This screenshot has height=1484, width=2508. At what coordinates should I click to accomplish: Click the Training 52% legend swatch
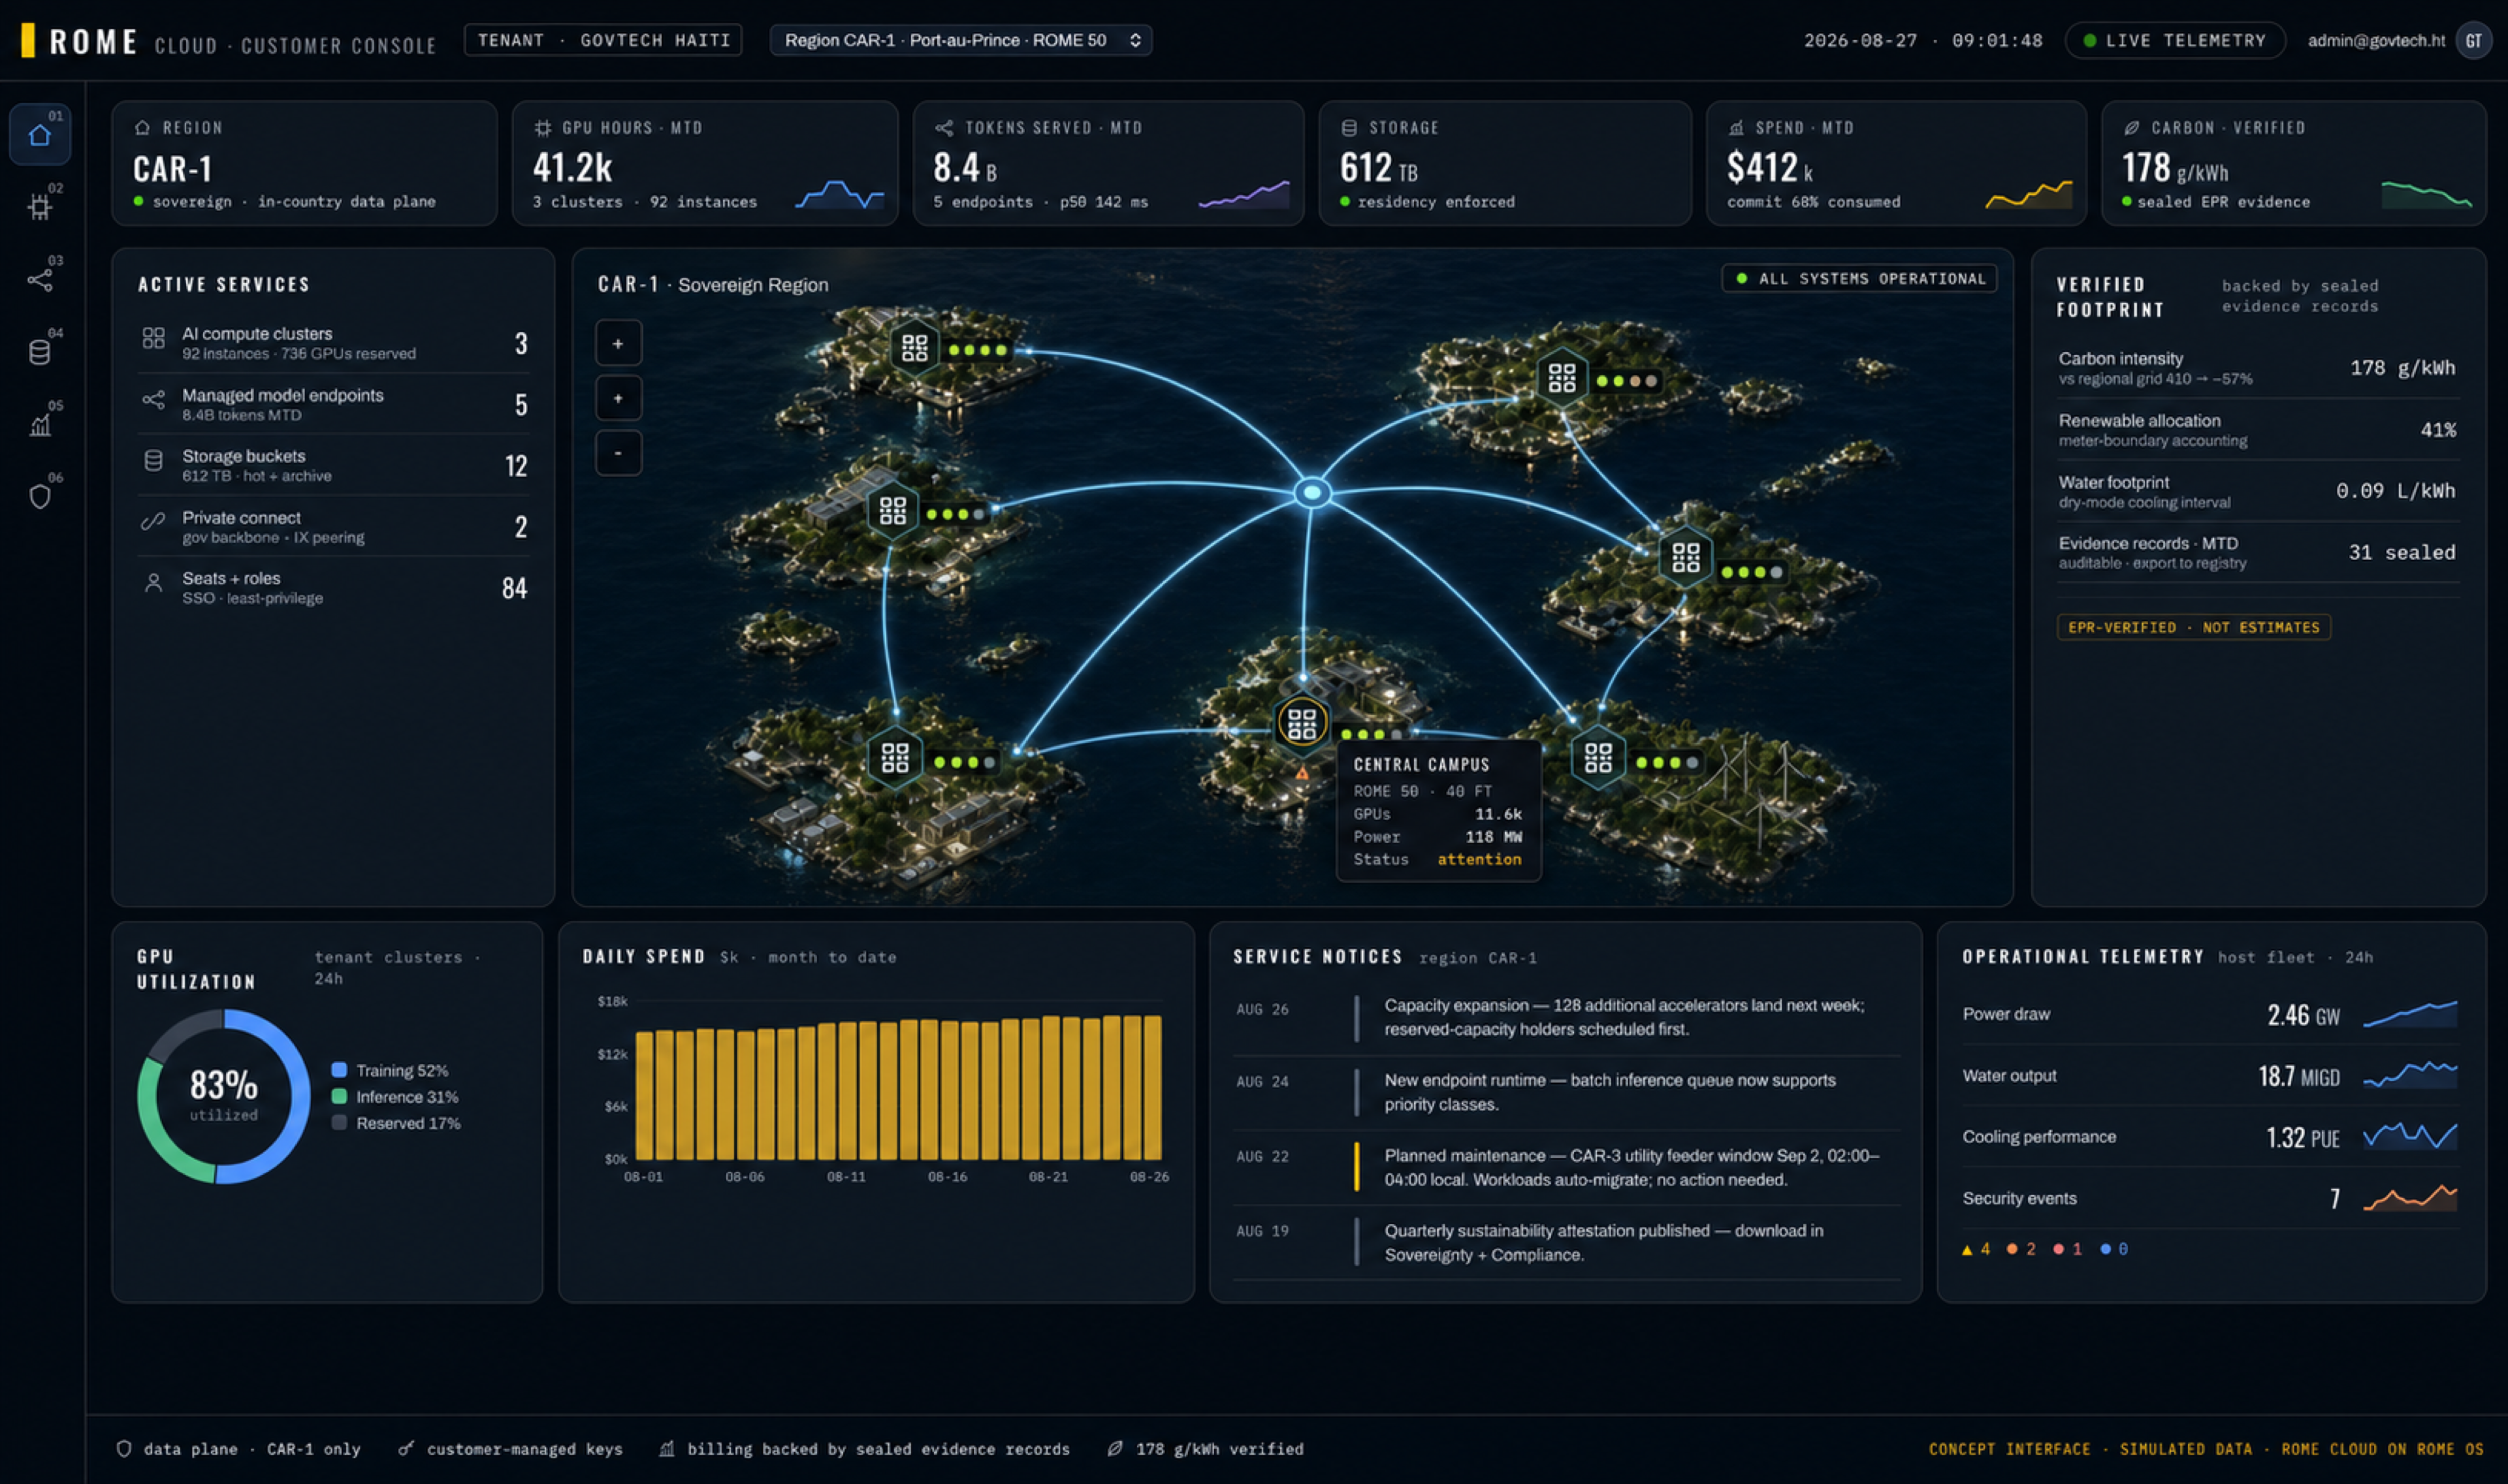[339, 1070]
